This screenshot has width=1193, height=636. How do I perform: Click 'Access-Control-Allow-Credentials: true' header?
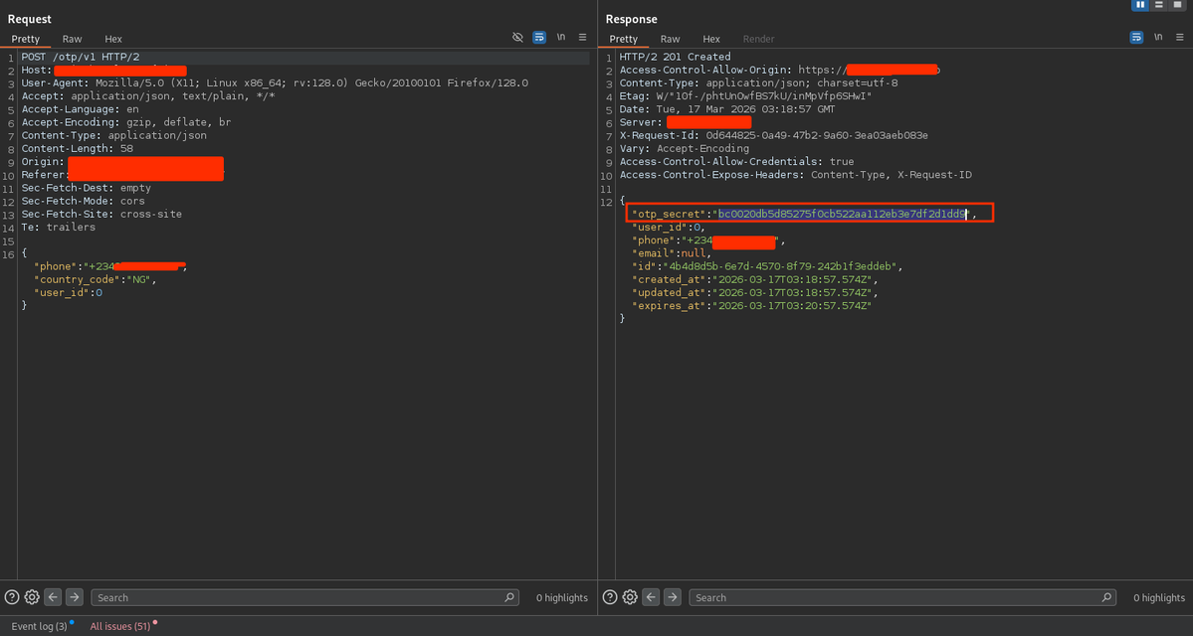click(736, 162)
